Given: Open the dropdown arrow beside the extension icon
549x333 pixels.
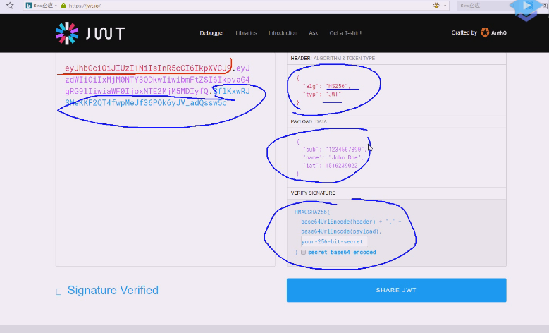Looking at the screenshot, I should [445, 6].
